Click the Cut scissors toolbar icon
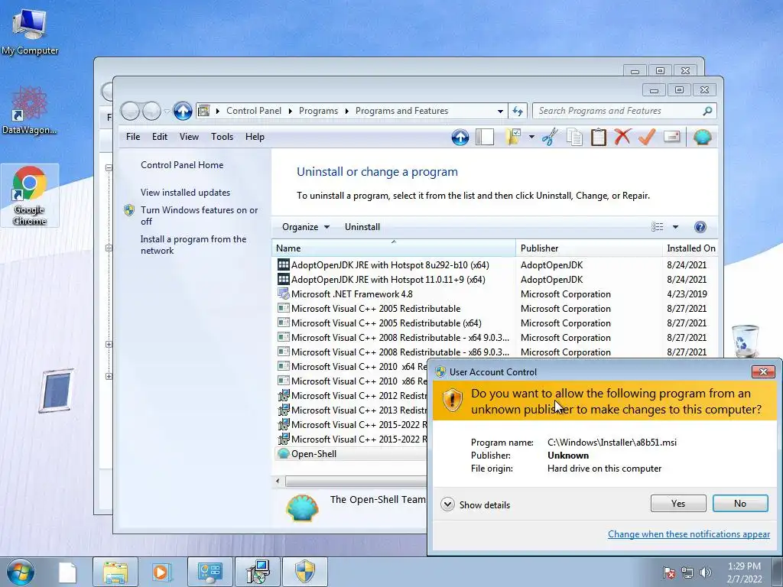The width and height of the screenshot is (783, 587). [x=550, y=137]
